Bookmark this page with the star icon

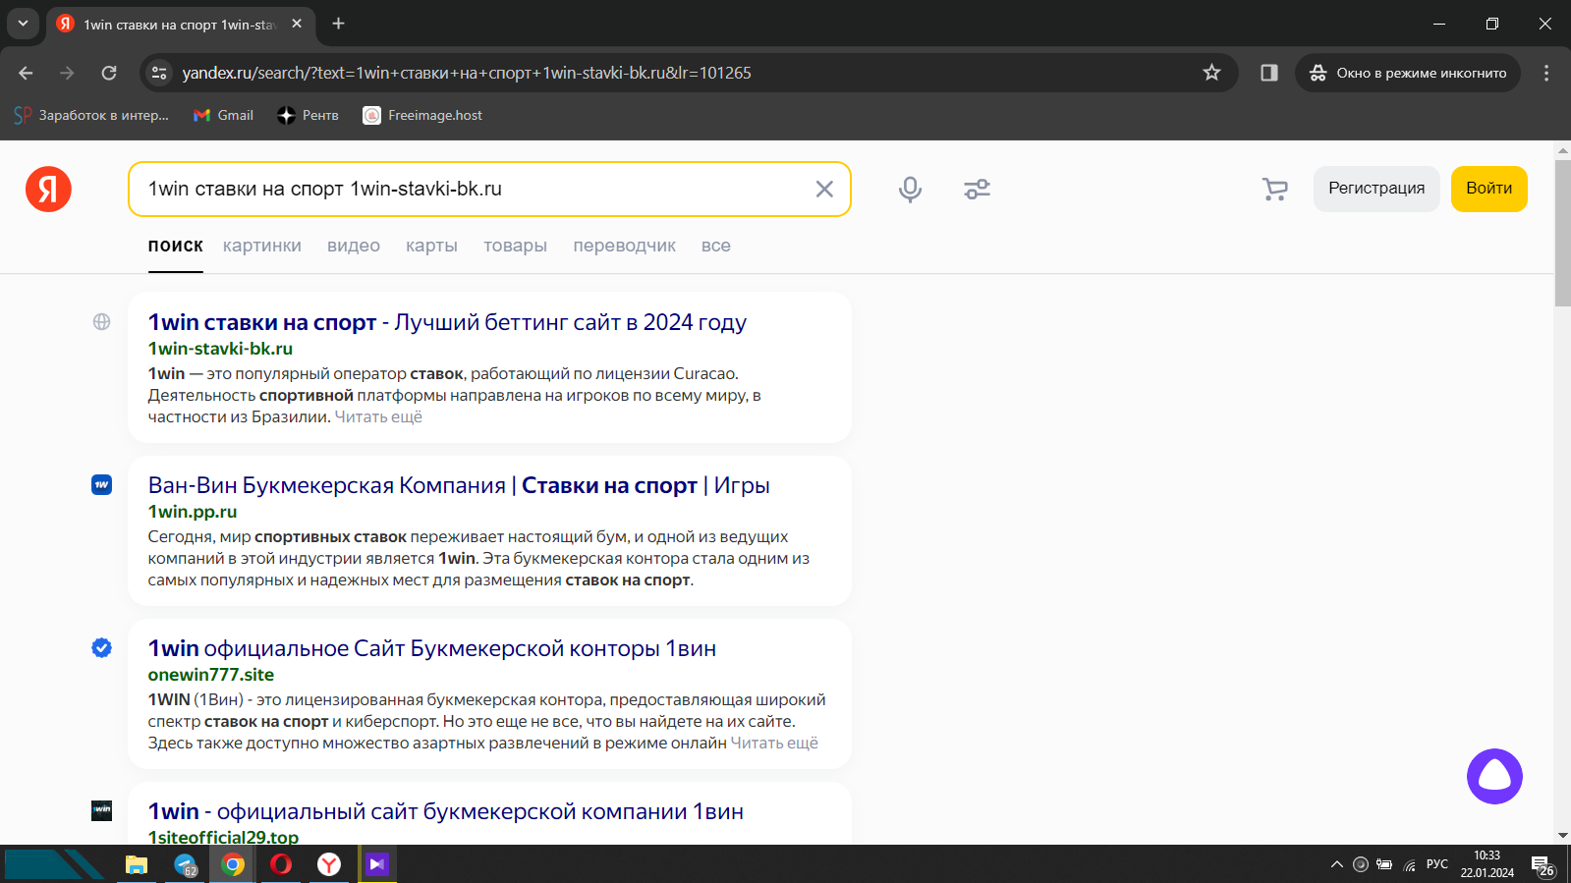[1211, 73]
